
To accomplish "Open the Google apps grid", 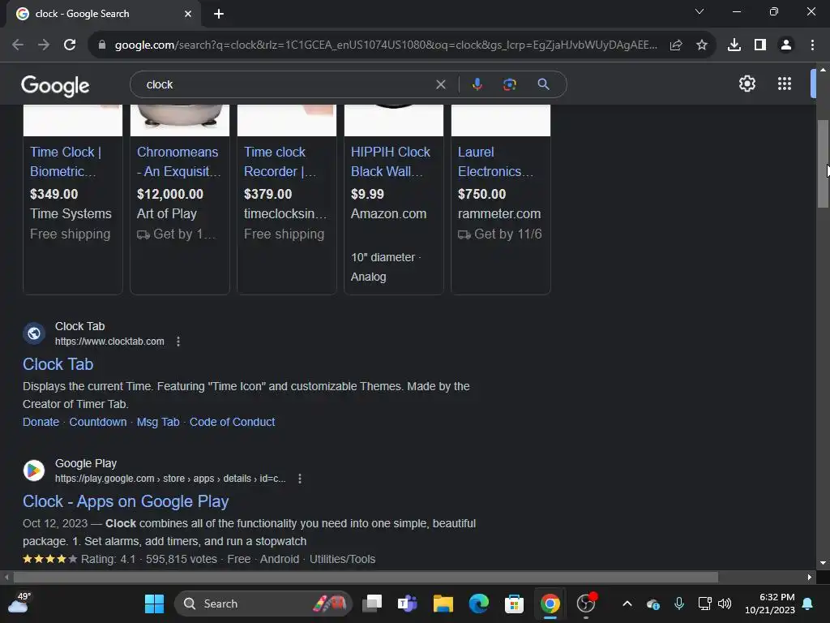I will (x=785, y=84).
